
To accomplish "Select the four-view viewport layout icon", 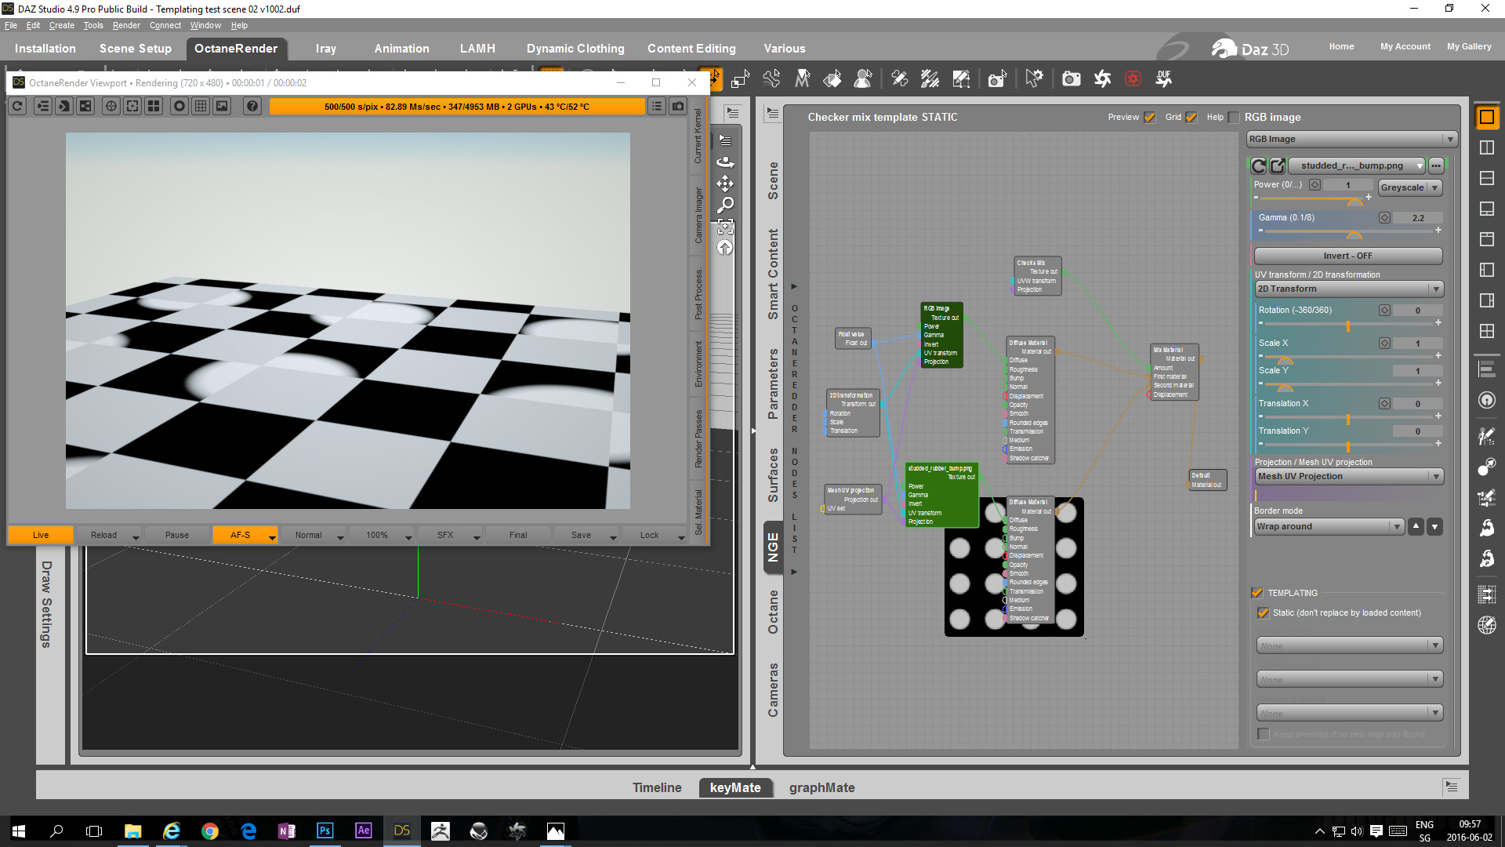I will point(1486,331).
